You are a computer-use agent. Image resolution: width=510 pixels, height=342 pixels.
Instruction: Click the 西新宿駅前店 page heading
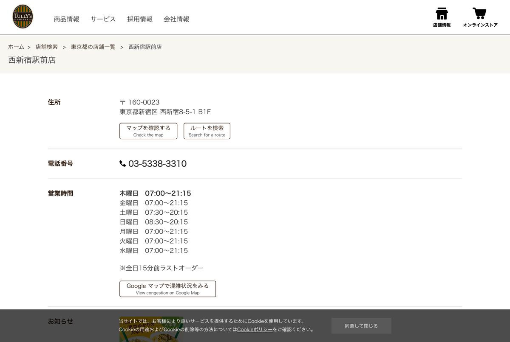pyautogui.click(x=32, y=60)
